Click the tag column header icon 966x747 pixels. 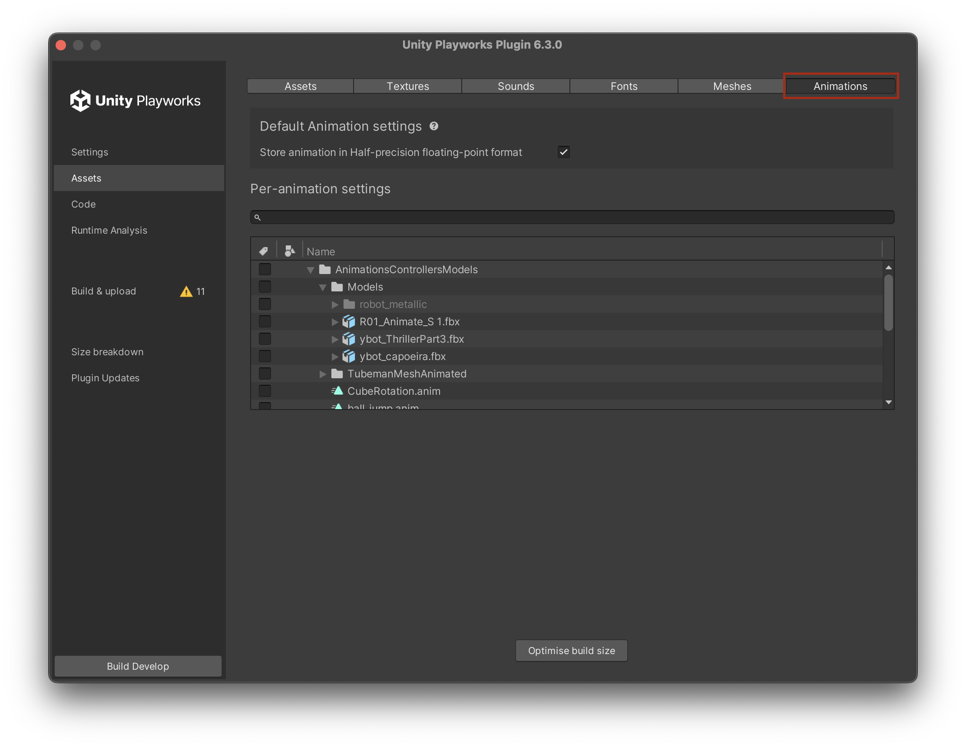(x=264, y=251)
